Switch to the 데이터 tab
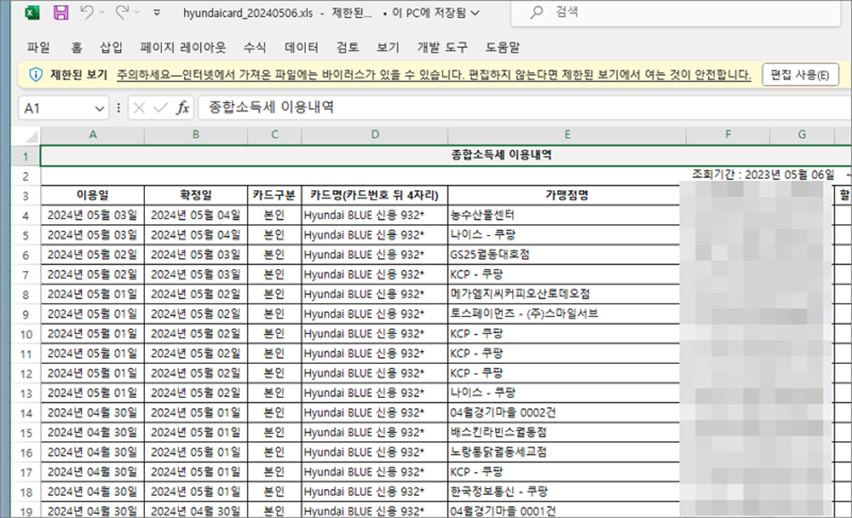Screen dimensions: 852x518 click(x=301, y=47)
